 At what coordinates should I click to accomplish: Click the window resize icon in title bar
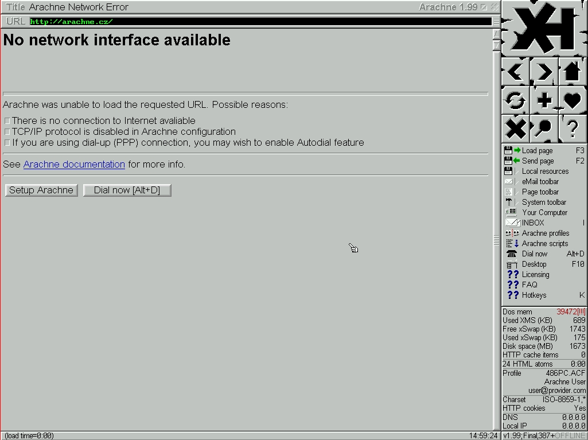tap(484, 7)
